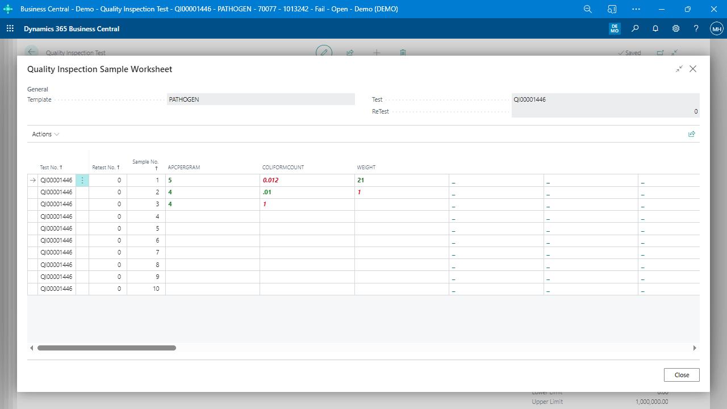
Task: Click the search magnifier in Business Central header
Action: [635, 28]
